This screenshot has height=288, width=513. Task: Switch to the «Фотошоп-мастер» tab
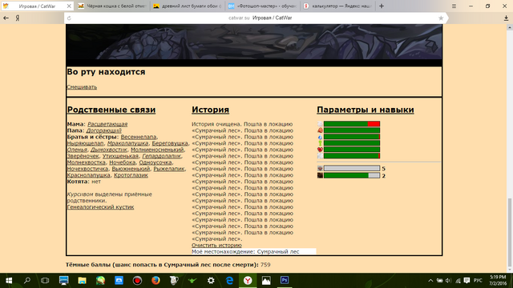262,6
